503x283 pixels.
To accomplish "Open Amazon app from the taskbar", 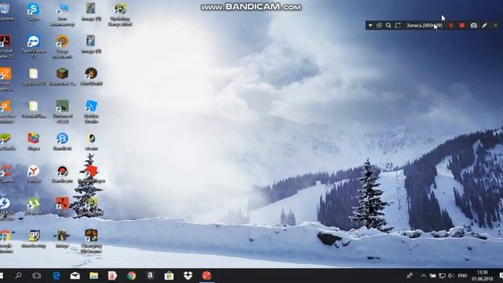I will [x=150, y=276].
